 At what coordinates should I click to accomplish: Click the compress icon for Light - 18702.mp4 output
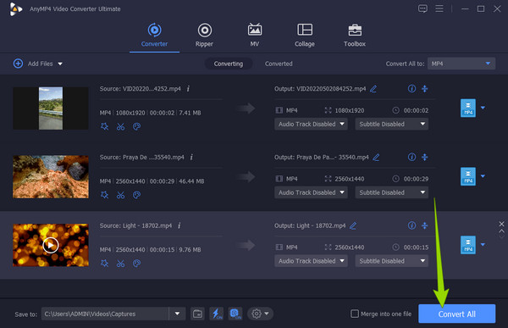tap(425, 225)
